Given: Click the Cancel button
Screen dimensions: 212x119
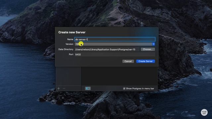Looking at the screenshot, I should (128, 61).
